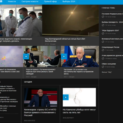The width and height of the screenshot is (123, 123).
Task: Open Килинкаров EC и НАТО article headline
Action: [x=40, y=112]
